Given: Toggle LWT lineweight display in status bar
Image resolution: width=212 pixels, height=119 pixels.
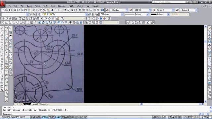Looking at the screenshot, I should [81, 117].
